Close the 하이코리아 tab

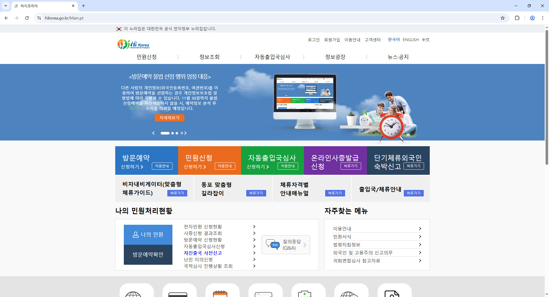(73, 6)
